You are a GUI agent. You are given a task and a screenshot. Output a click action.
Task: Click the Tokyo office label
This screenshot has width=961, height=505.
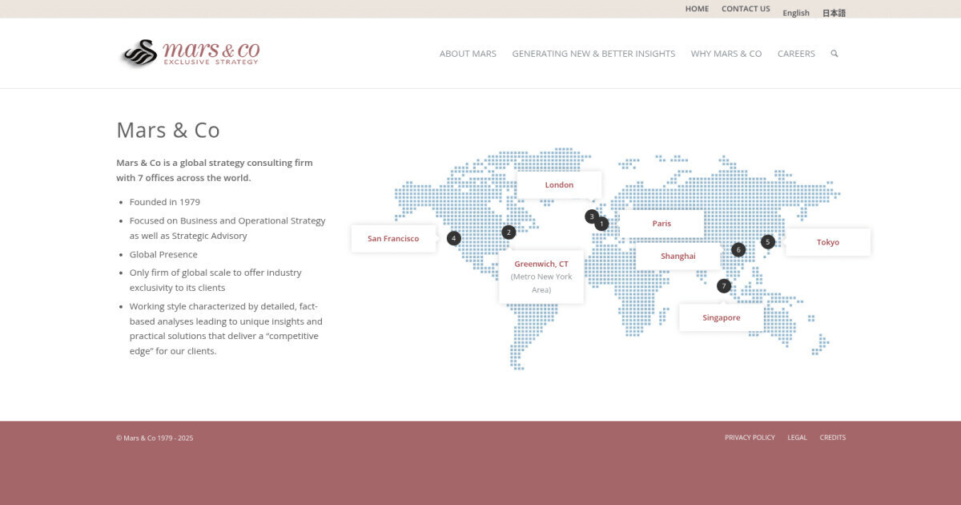click(x=828, y=242)
